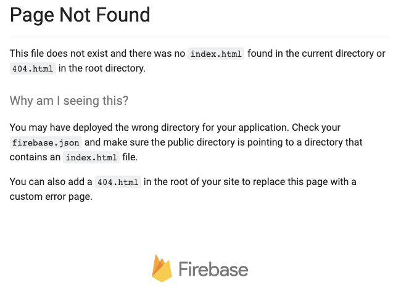Click horizontal divider line under heading
This screenshot has height=288, width=393.
pos(196,36)
